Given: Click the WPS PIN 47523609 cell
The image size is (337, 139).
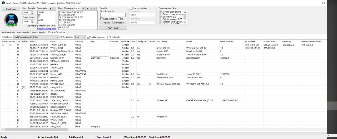Looking at the screenshot, I should click(115, 58).
